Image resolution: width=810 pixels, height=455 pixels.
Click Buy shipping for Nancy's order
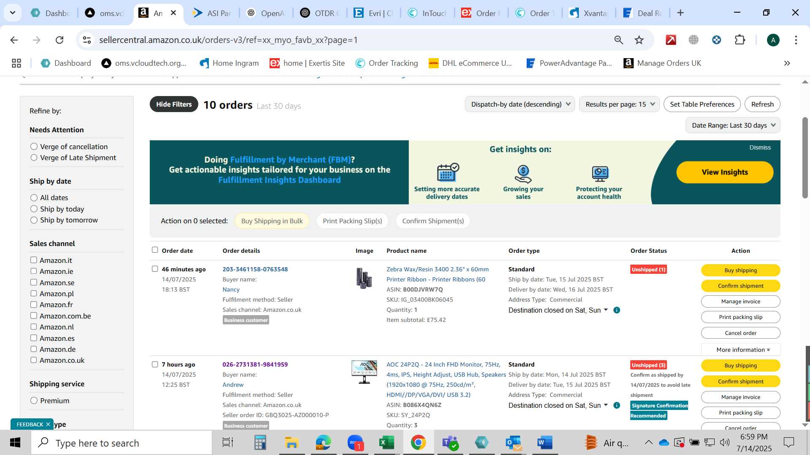741,270
